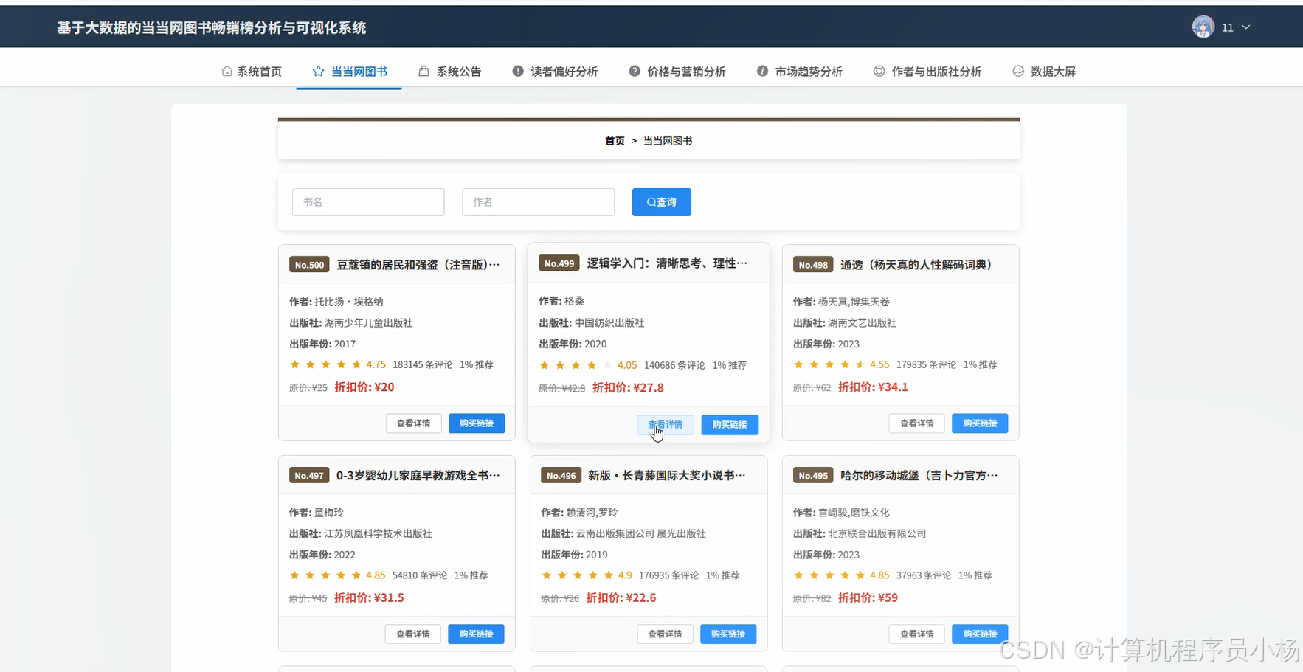
Task: Expand the user dropdown arrow next to 11
Action: tap(1246, 27)
